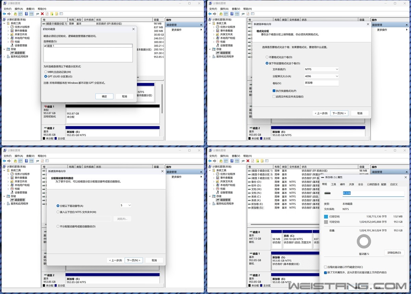Toggle the 执行快速格式化 checkbox
411x294 pixels.
pyautogui.click(x=274, y=91)
